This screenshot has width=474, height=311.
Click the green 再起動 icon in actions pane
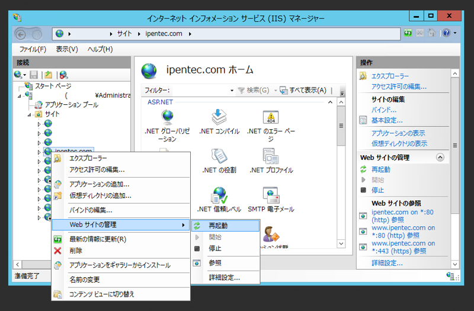click(x=363, y=169)
